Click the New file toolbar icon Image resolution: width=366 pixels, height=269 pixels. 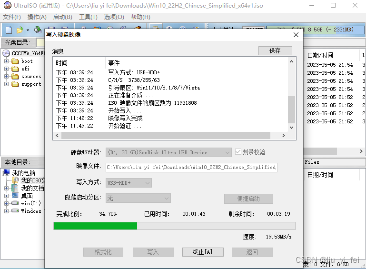pos(9,30)
